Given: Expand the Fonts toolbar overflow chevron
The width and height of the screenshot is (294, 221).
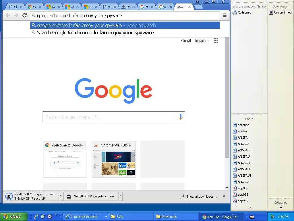Looking at the screenshot, I should point(249,207).
